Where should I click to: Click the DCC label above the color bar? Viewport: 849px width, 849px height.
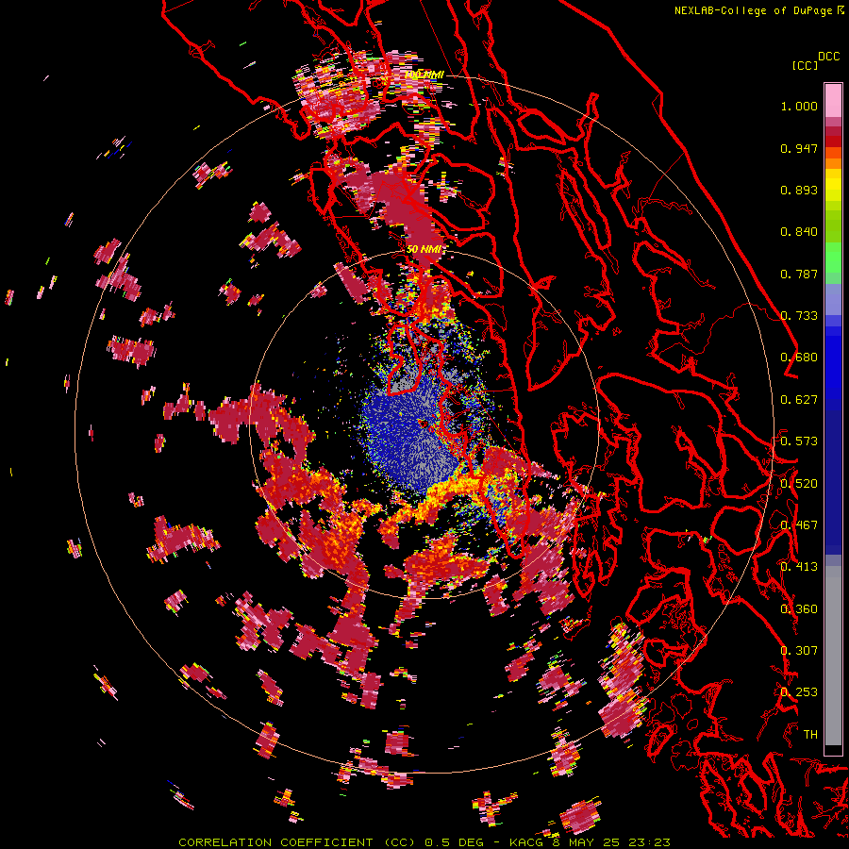pos(828,57)
